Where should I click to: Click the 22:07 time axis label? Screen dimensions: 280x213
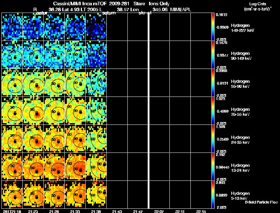tap(159, 212)
